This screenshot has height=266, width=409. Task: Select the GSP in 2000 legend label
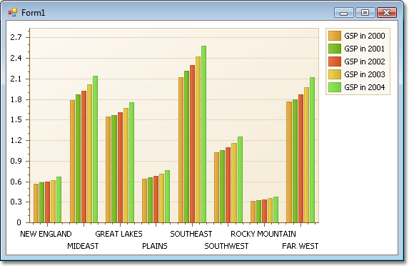[x=365, y=36]
